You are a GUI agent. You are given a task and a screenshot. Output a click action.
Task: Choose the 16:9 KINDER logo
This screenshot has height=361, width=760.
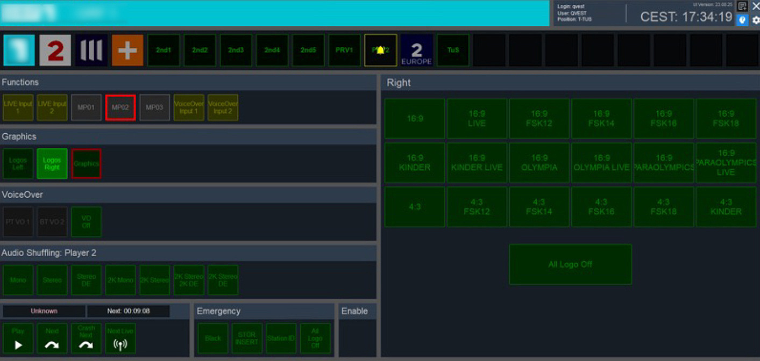415,163
